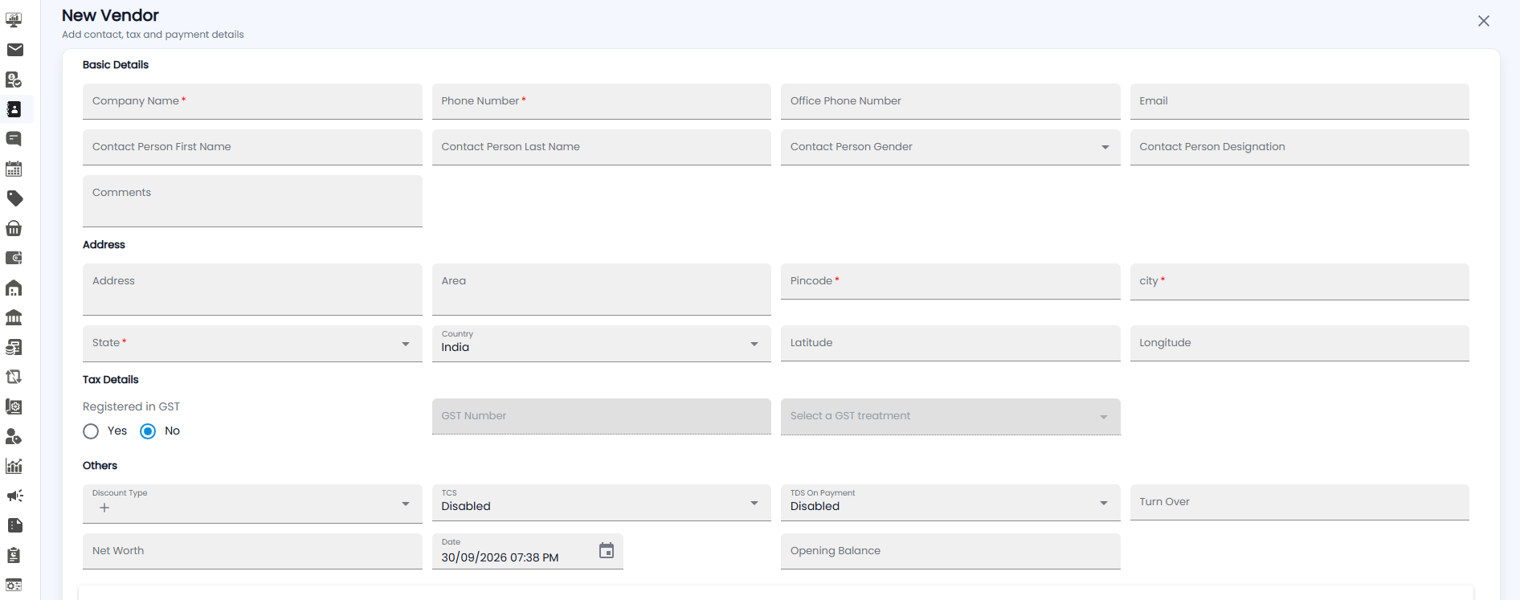The width and height of the screenshot is (1520, 600).
Task: Click the Contact Person Last Name field
Action: pyautogui.click(x=602, y=147)
